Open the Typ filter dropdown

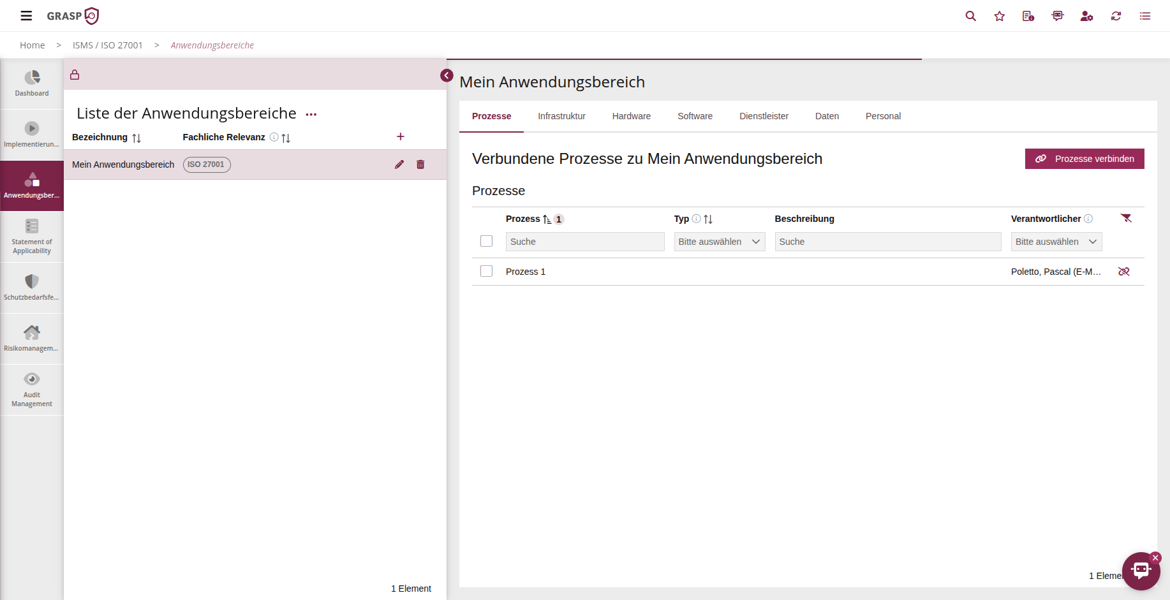click(719, 242)
